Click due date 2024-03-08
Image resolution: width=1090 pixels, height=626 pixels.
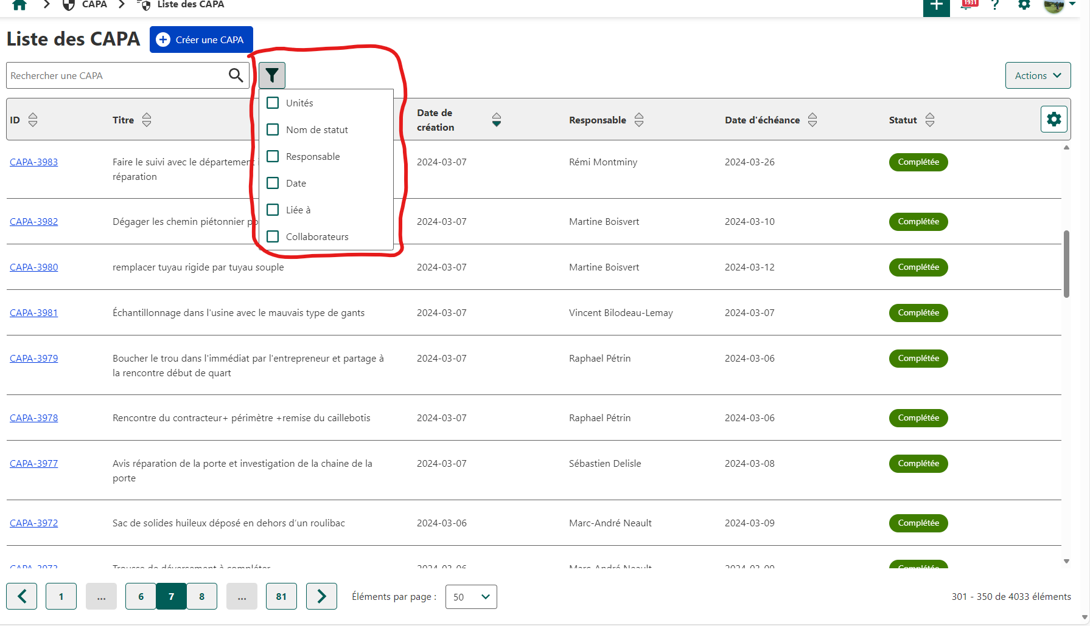click(750, 464)
